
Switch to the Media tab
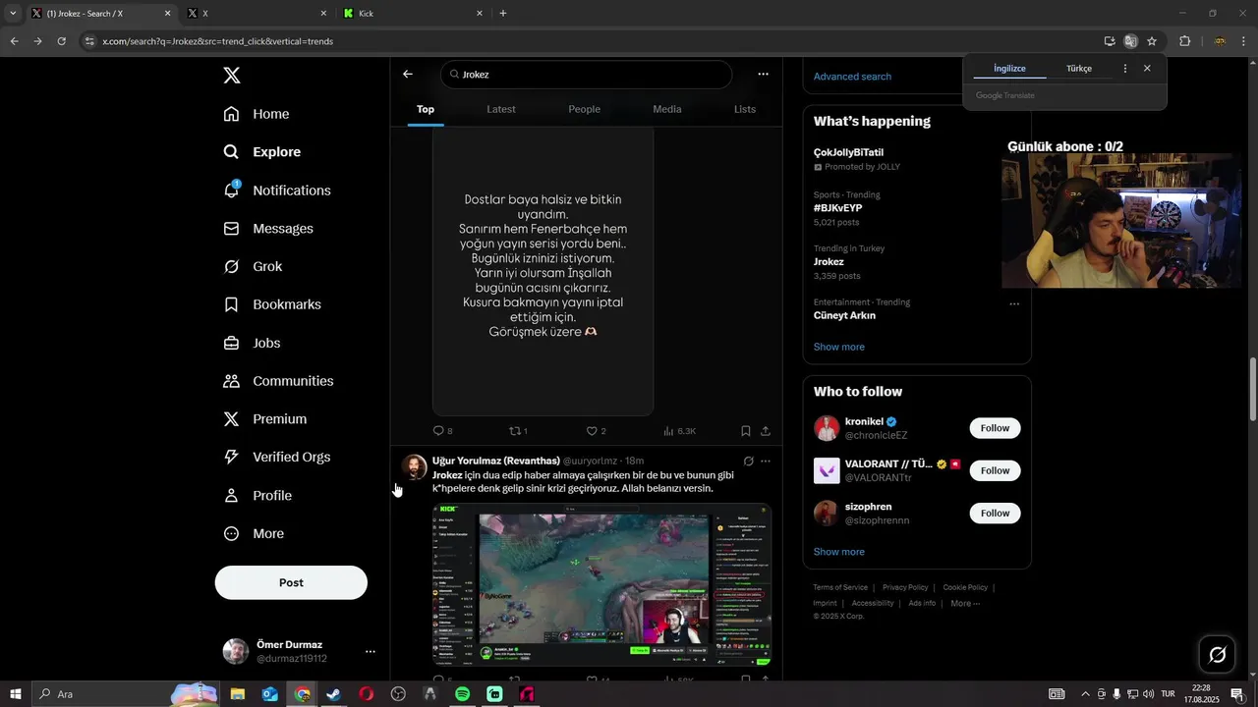[x=667, y=109]
